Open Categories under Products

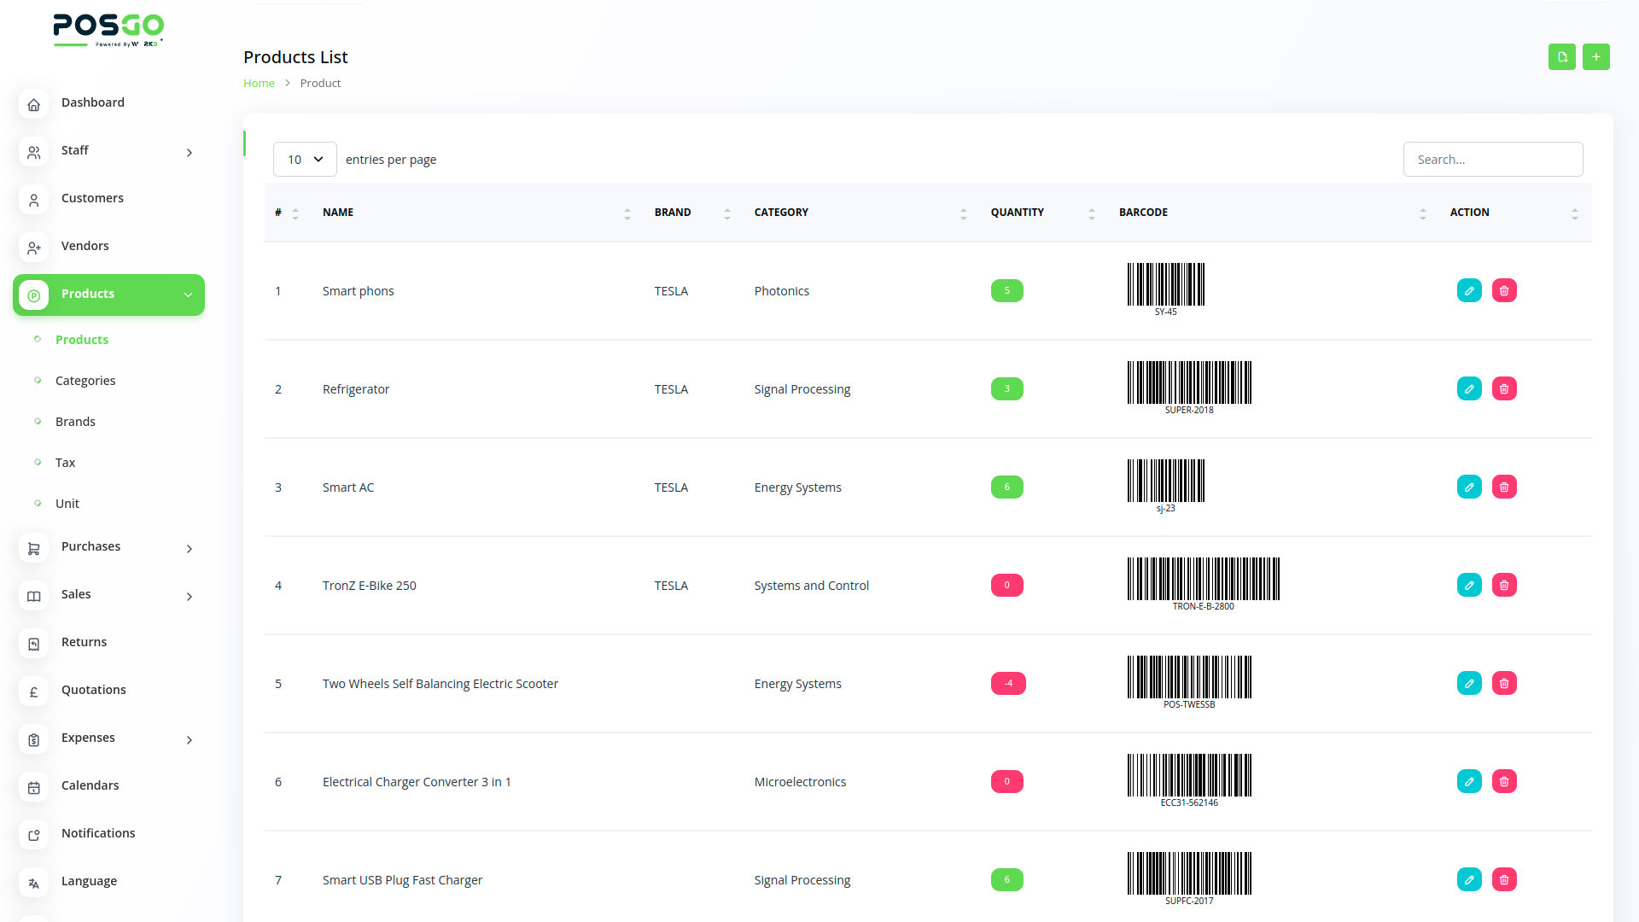[85, 381]
